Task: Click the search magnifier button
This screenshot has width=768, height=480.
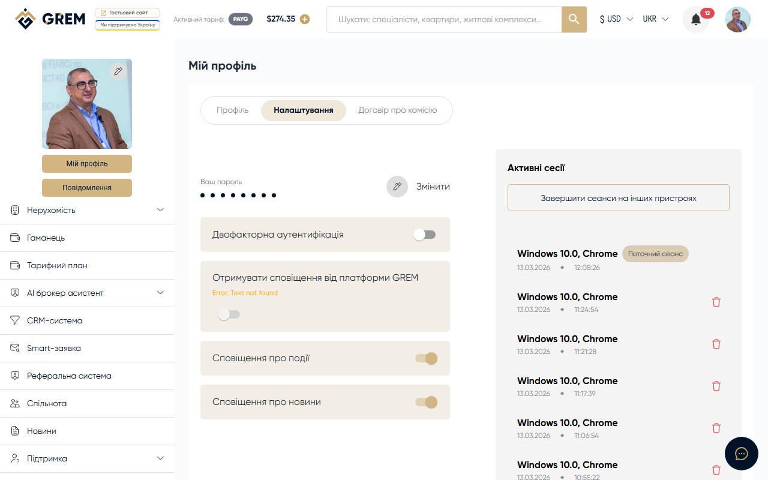Action: (x=574, y=19)
